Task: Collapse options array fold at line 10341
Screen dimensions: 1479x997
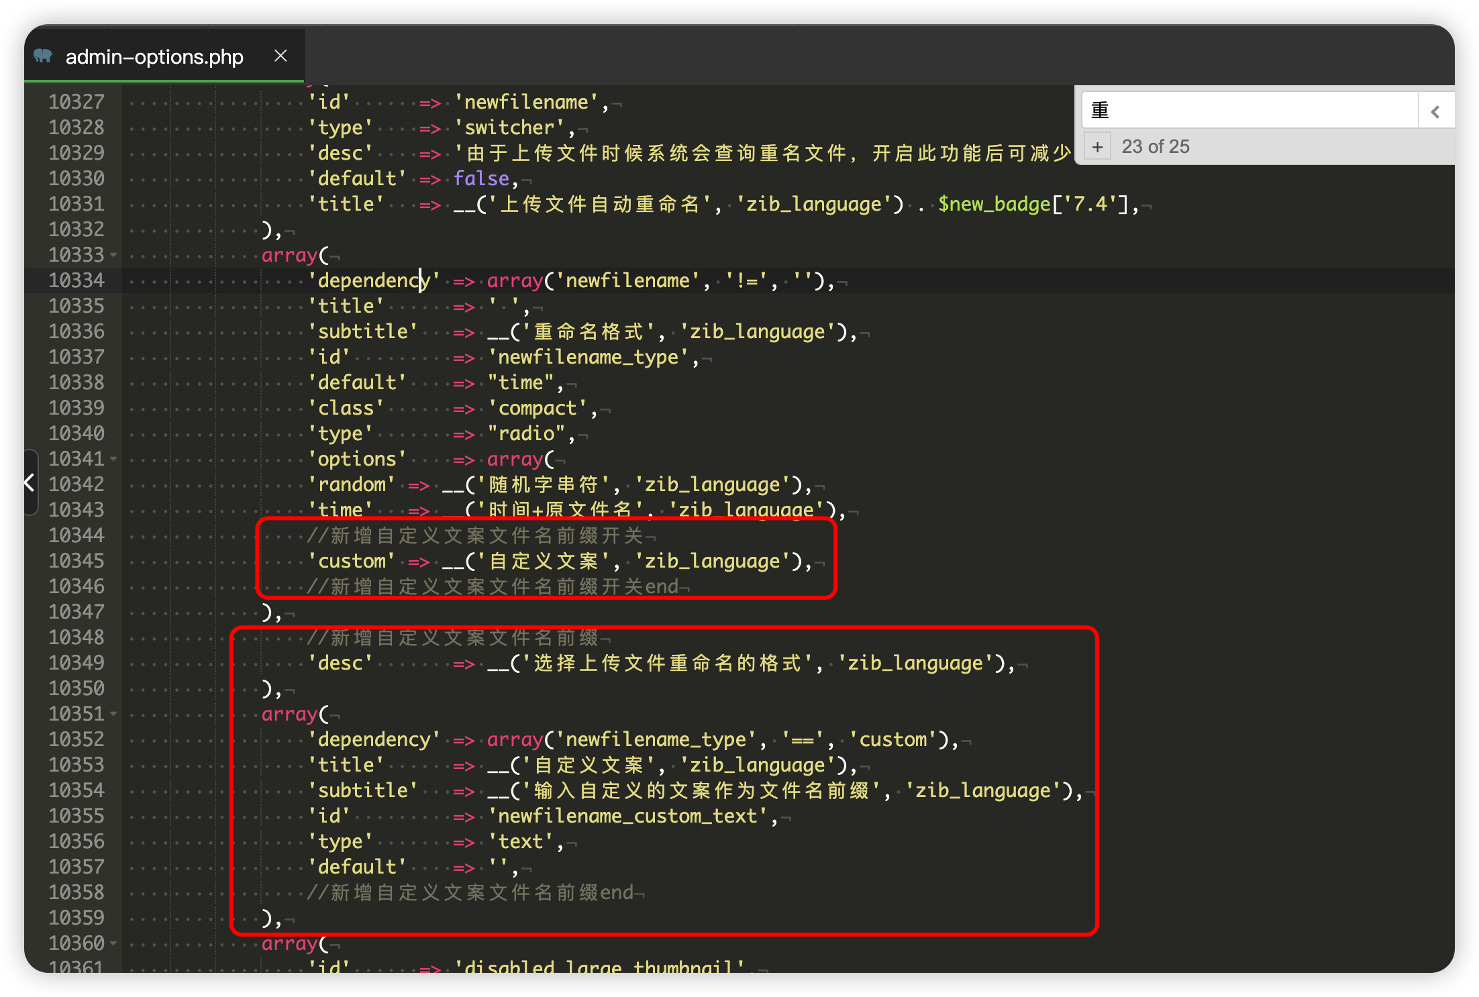Action: [x=113, y=460]
